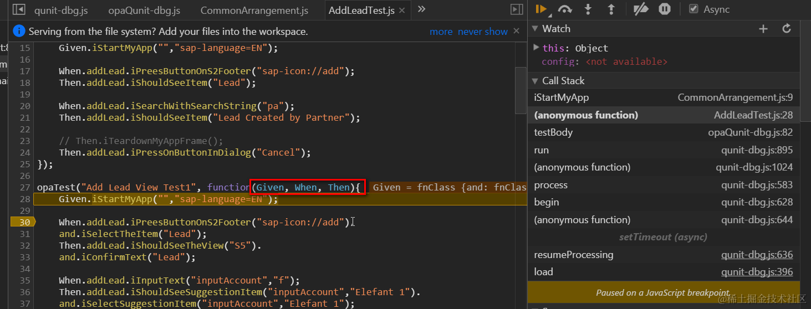Select load call stack frame
Image resolution: width=811 pixels, height=309 pixels.
[x=664, y=272]
